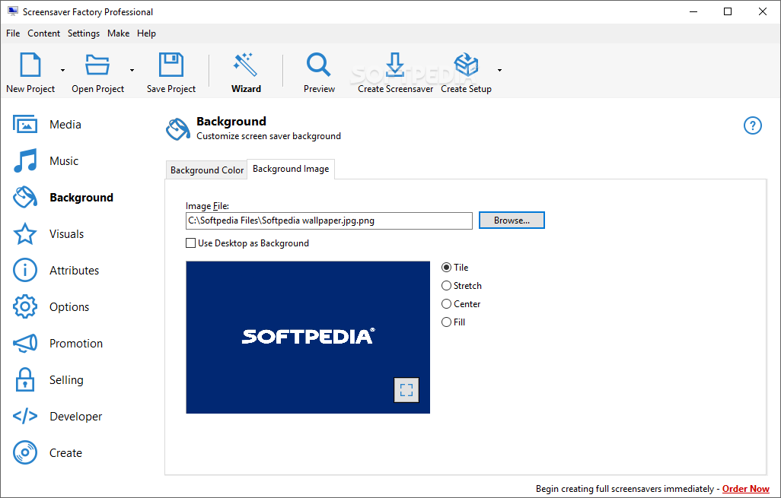Image resolution: width=781 pixels, height=498 pixels.
Task: Go to the Visuals sidebar section
Action: point(48,234)
